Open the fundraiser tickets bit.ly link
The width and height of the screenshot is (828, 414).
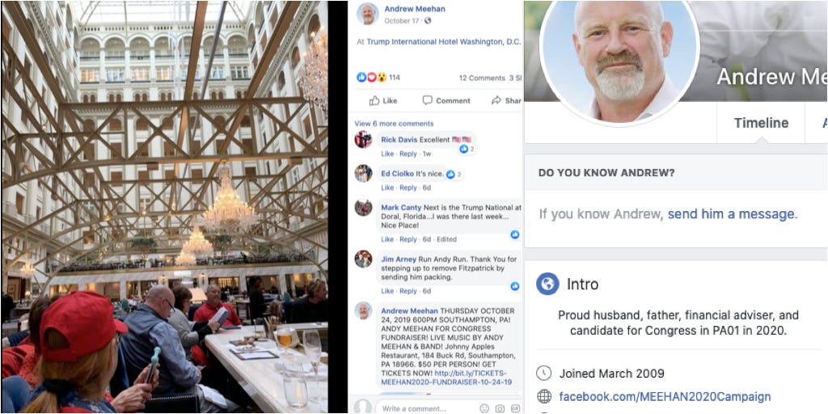446,377
